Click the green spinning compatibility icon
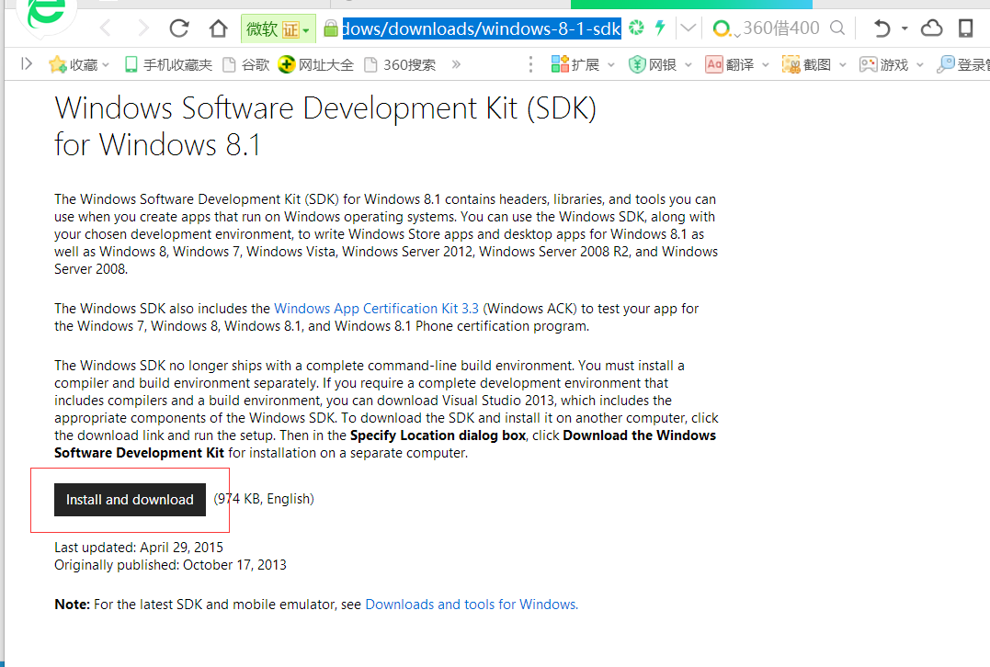This screenshot has height=667, width=990. pyautogui.click(x=636, y=28)
